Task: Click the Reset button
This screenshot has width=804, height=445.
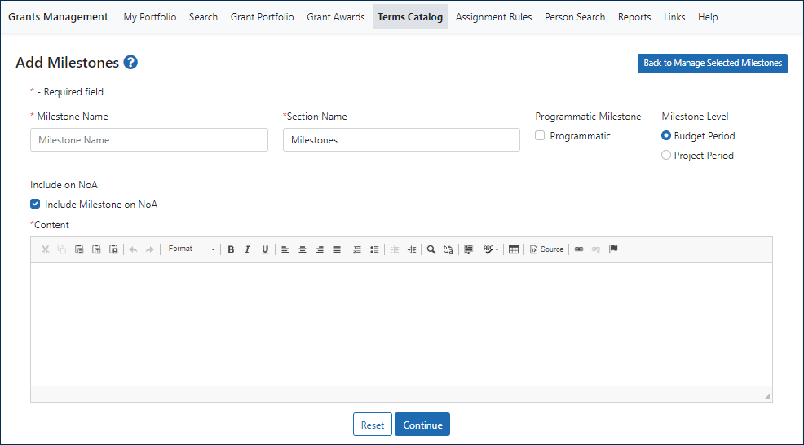Action: click(x=373, y=425)
